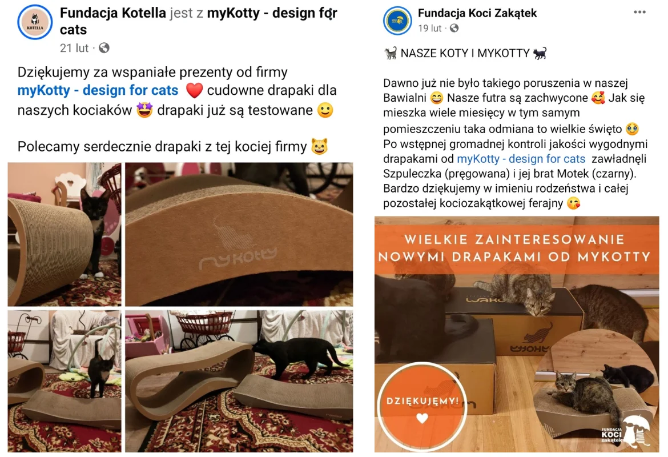Open photo of black cat sniffing curved scratcher

(x=239, y=381)
